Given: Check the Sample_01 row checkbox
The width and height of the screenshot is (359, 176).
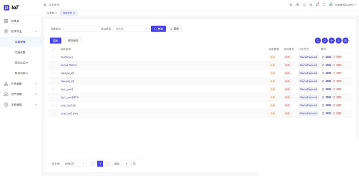Looking at the screenshot, I should coord(53,73).
